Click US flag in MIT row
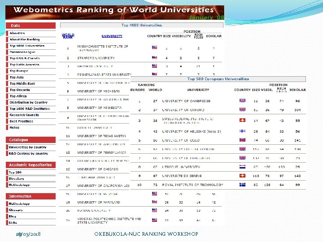323x242 pixels. pos(154,48)
